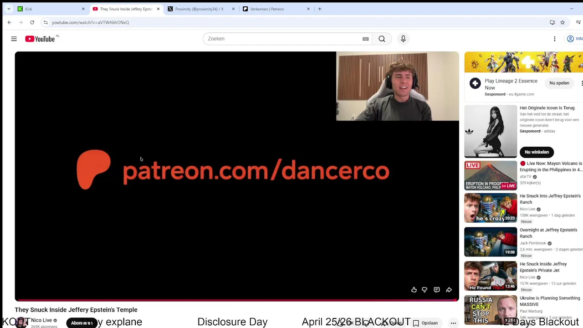This screenshot has width=583, height=328.
Task: Open Play Lineage 2 Essence Now ad
Action: (511, 84)
